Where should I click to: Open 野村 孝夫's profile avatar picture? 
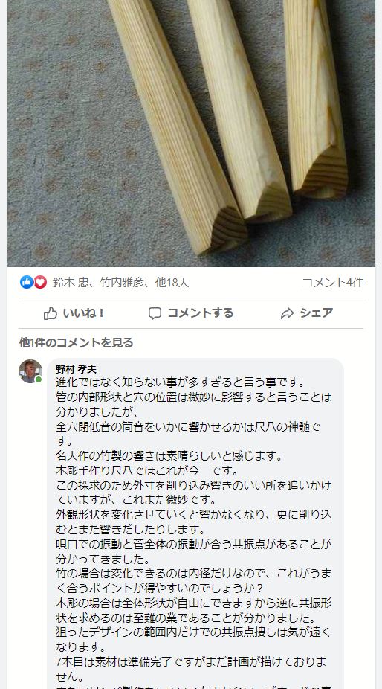pyautogui.click(x=30, y=371)
